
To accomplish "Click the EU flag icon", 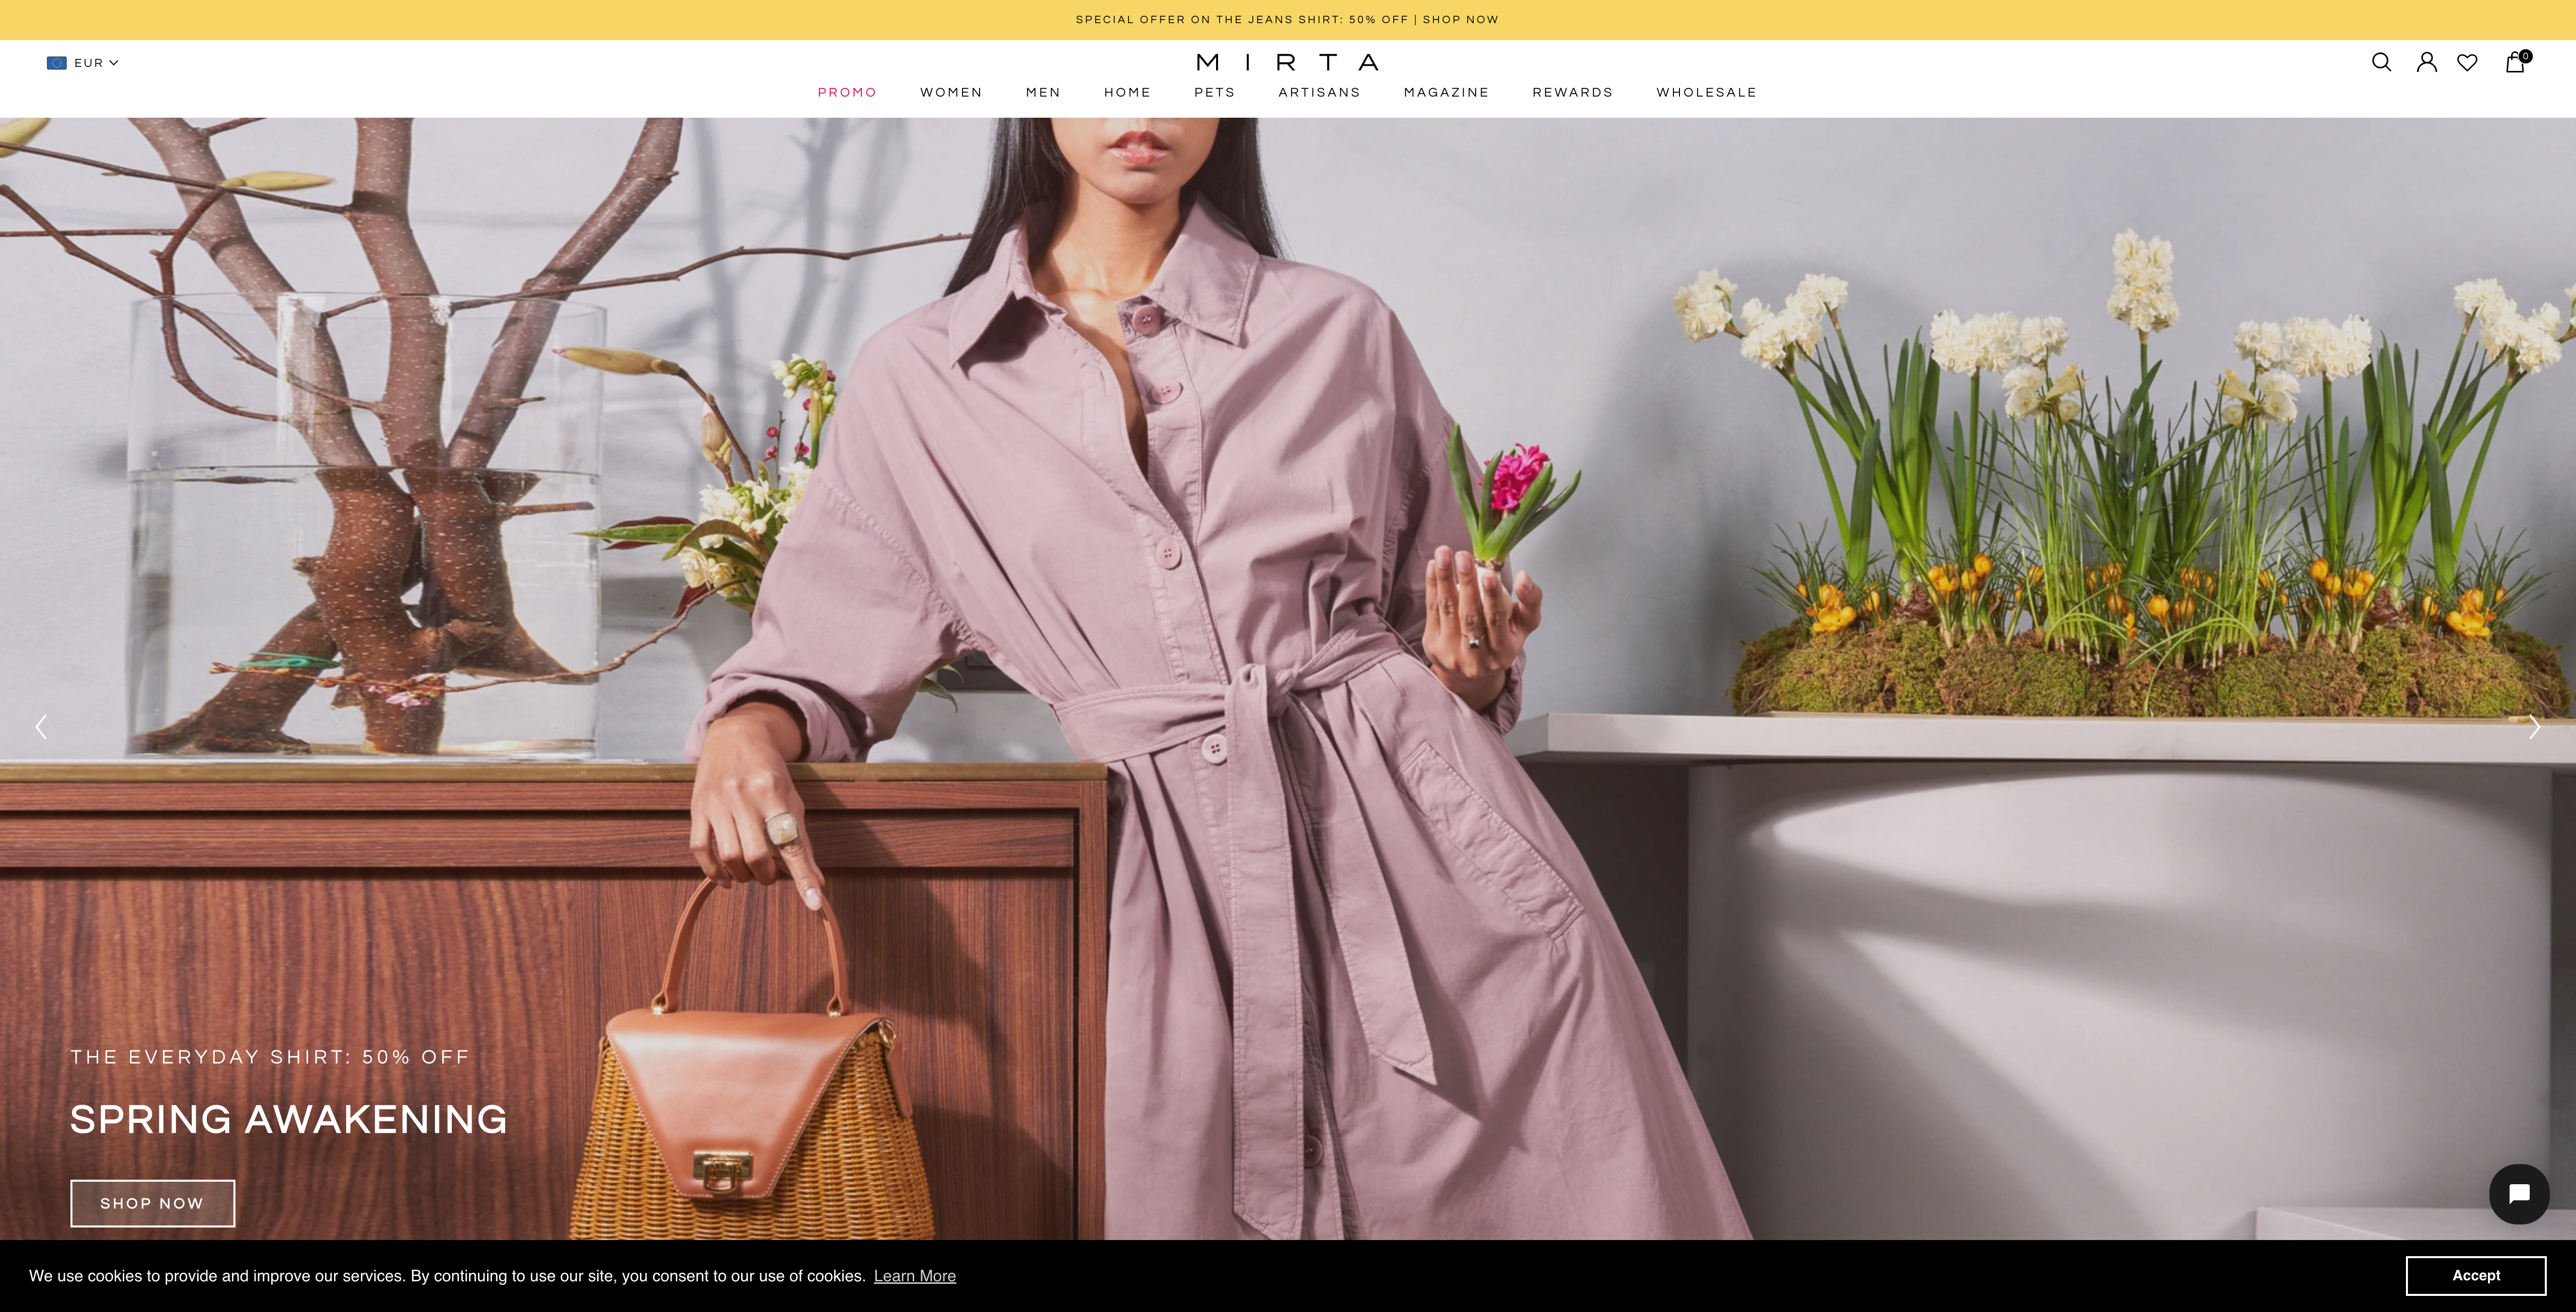I will (56, 63).
